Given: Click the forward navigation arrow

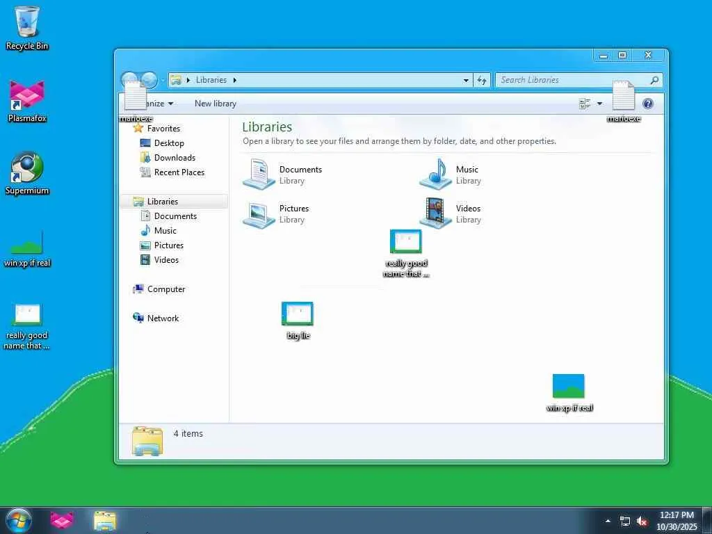Looking at the screenshot, I should [149, 80].
